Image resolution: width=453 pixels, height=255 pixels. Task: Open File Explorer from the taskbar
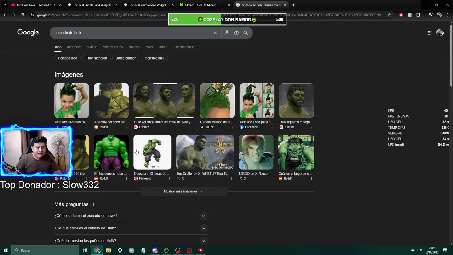pos(109,250)
